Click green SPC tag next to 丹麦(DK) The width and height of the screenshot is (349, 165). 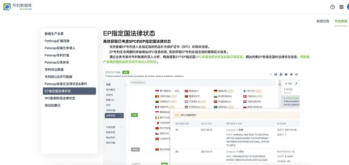(260, 96)
